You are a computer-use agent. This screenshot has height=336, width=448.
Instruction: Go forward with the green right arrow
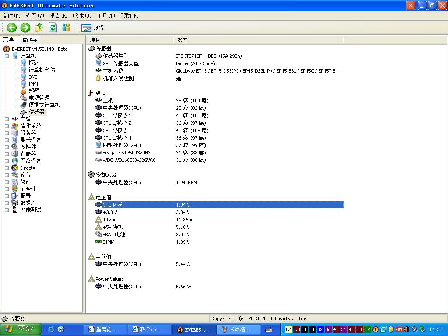point(25,28)
